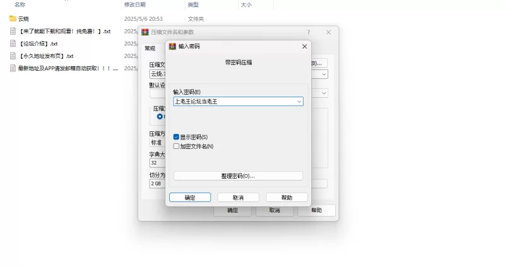Click 取消 in the 压缩文件名和参数 window
Screen dimensions: 505x267
point(275,210)
